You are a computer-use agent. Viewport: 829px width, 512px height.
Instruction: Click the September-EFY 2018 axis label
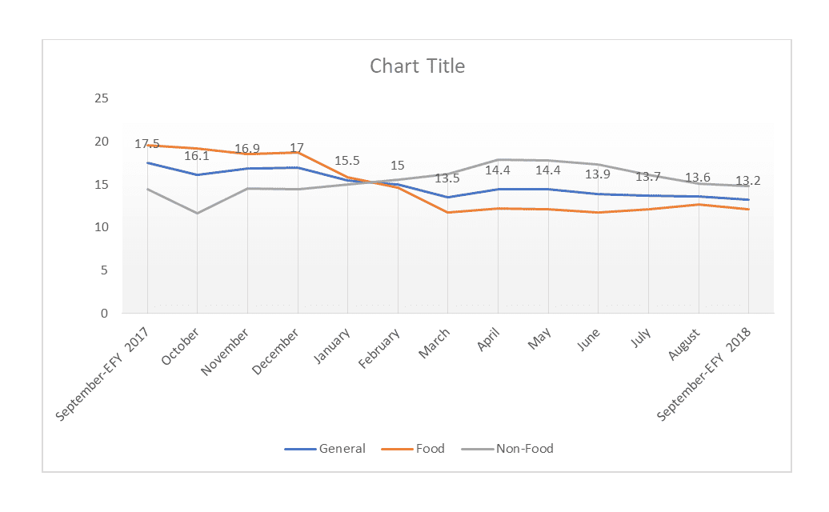tap(710, 372)
